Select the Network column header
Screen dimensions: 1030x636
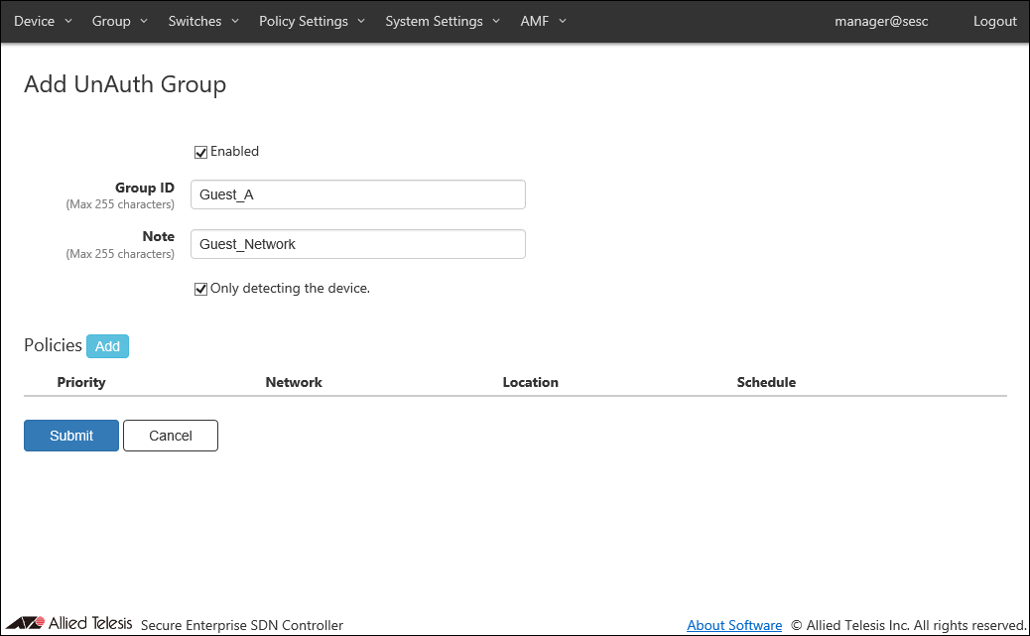click(294, 382)
